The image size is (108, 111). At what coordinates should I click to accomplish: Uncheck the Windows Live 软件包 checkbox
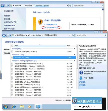[12, 57]
